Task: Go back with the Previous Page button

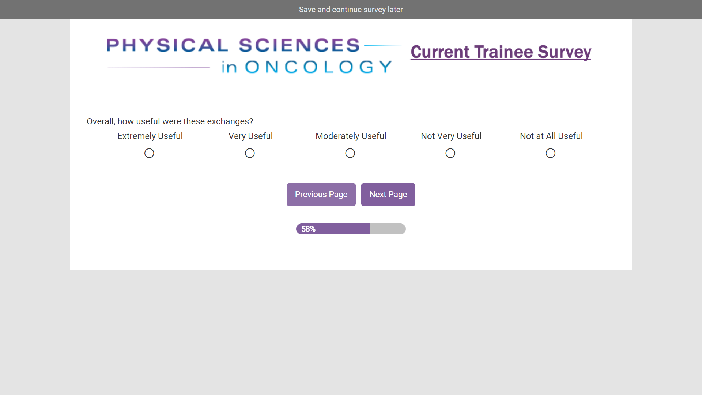Action: [x=321, y=195]
